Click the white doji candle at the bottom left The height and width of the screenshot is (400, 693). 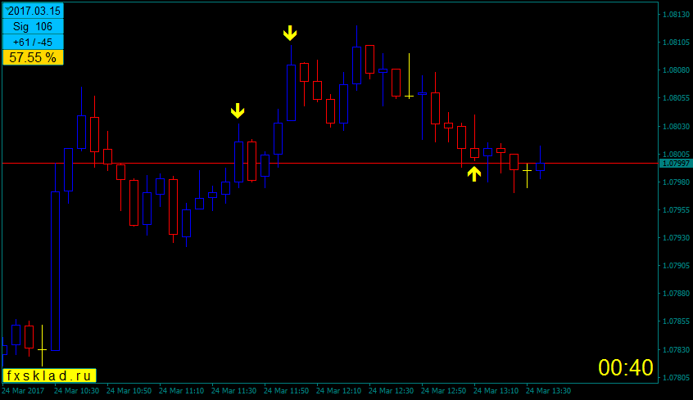pyautogui.click(x=42, y=350)
